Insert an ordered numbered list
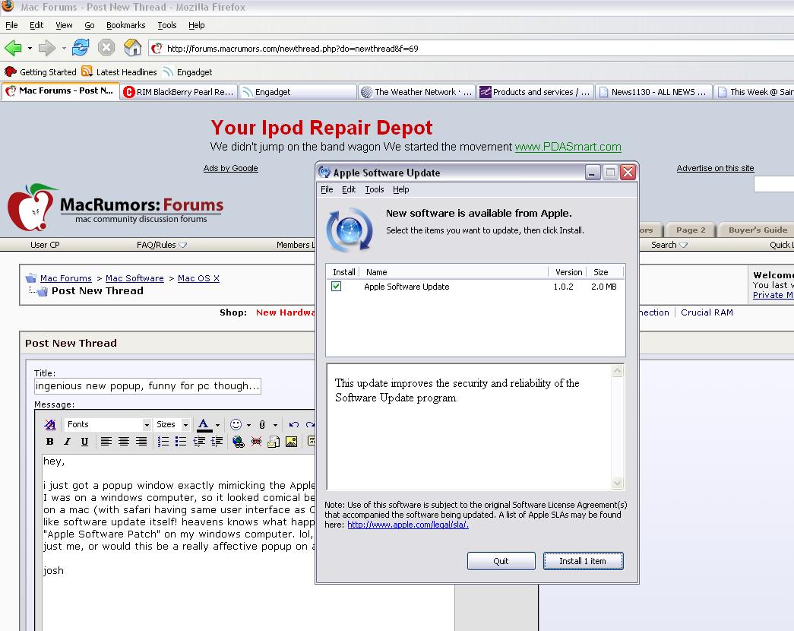This screenshot has height=631, width=794. point(163,442)
